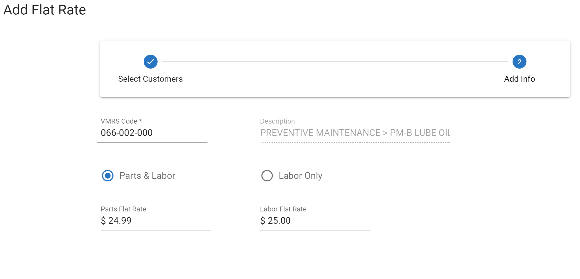Select the Parts & Labor radio button
Screen dimensions: 580x279
[108, 176]
